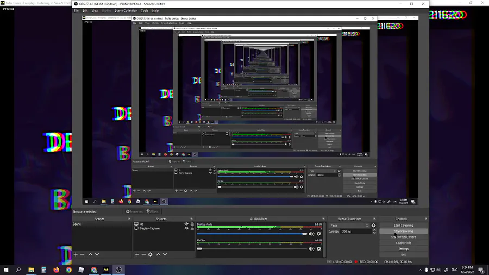Open OBS Settings from Controls
The width and height of the screenshot is (489, 275).
coord(404,249)
